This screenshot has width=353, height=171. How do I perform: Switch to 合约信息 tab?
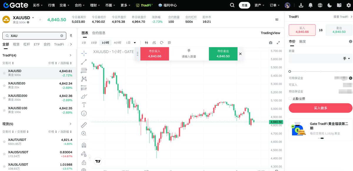pyautogui.click(x=99, y=33)
